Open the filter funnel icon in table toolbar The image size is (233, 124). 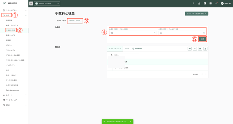[195, 49]
